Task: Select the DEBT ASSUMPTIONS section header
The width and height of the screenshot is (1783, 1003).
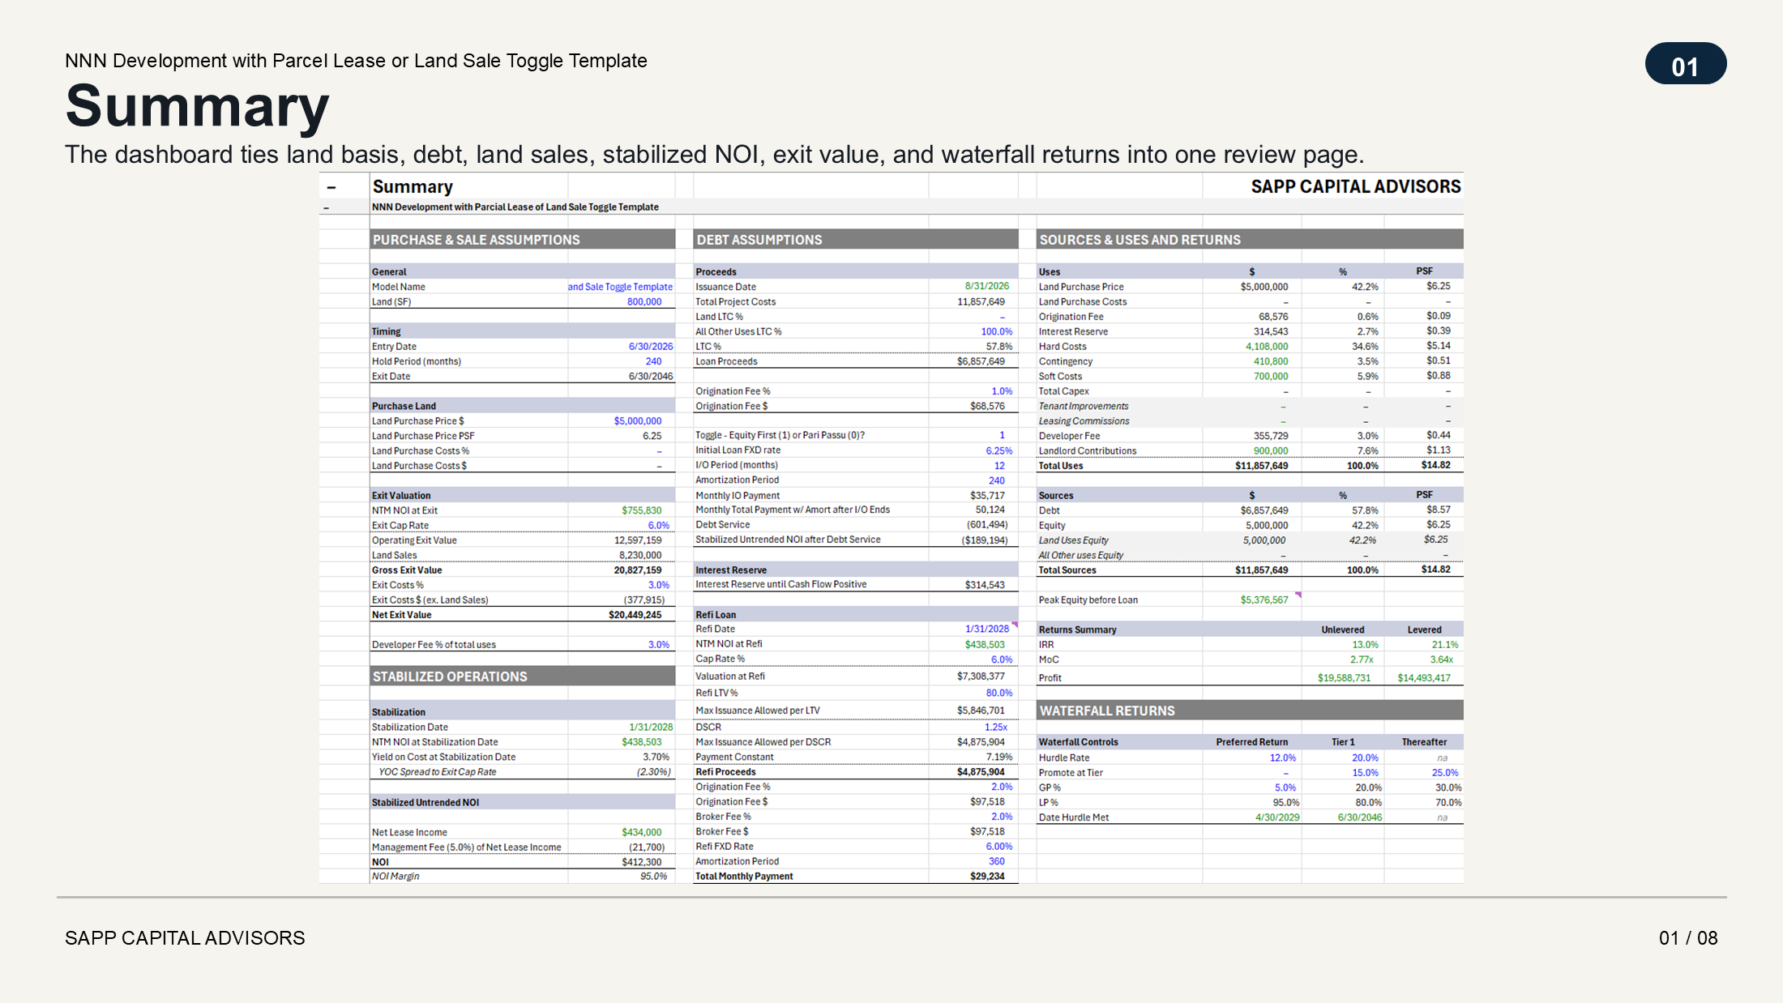Action: coord(856,240)
